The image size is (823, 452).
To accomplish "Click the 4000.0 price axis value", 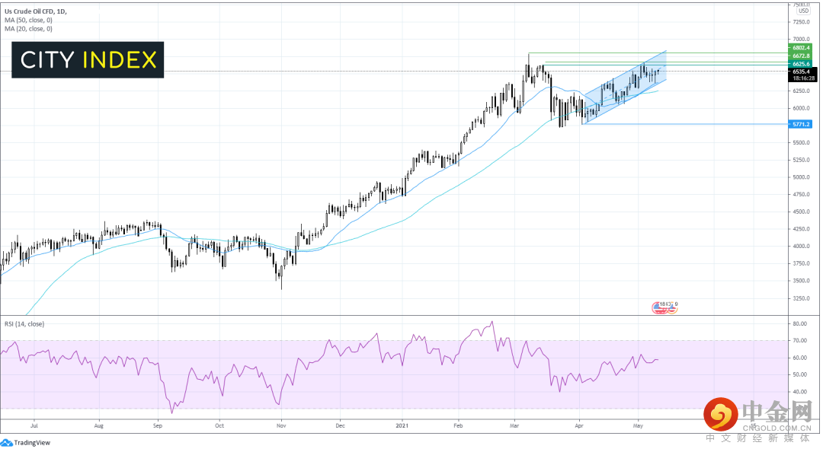I will coord(802,247).
